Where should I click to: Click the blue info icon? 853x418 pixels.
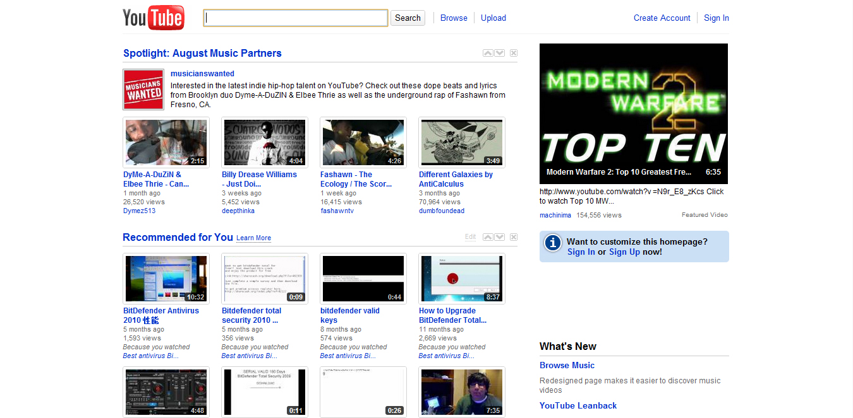coord(553,243)
